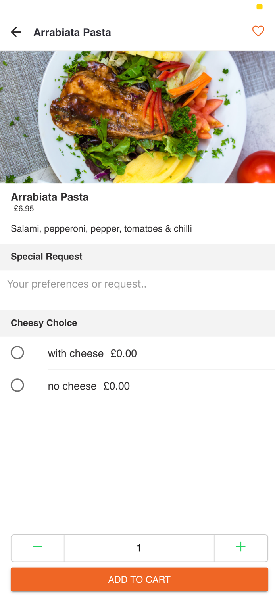Tap the yellow status bar indicator
This screenshot has height=595, width=275.
(259, 7)
